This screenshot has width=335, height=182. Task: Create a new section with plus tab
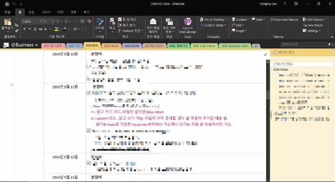click(x=256, y=46)
